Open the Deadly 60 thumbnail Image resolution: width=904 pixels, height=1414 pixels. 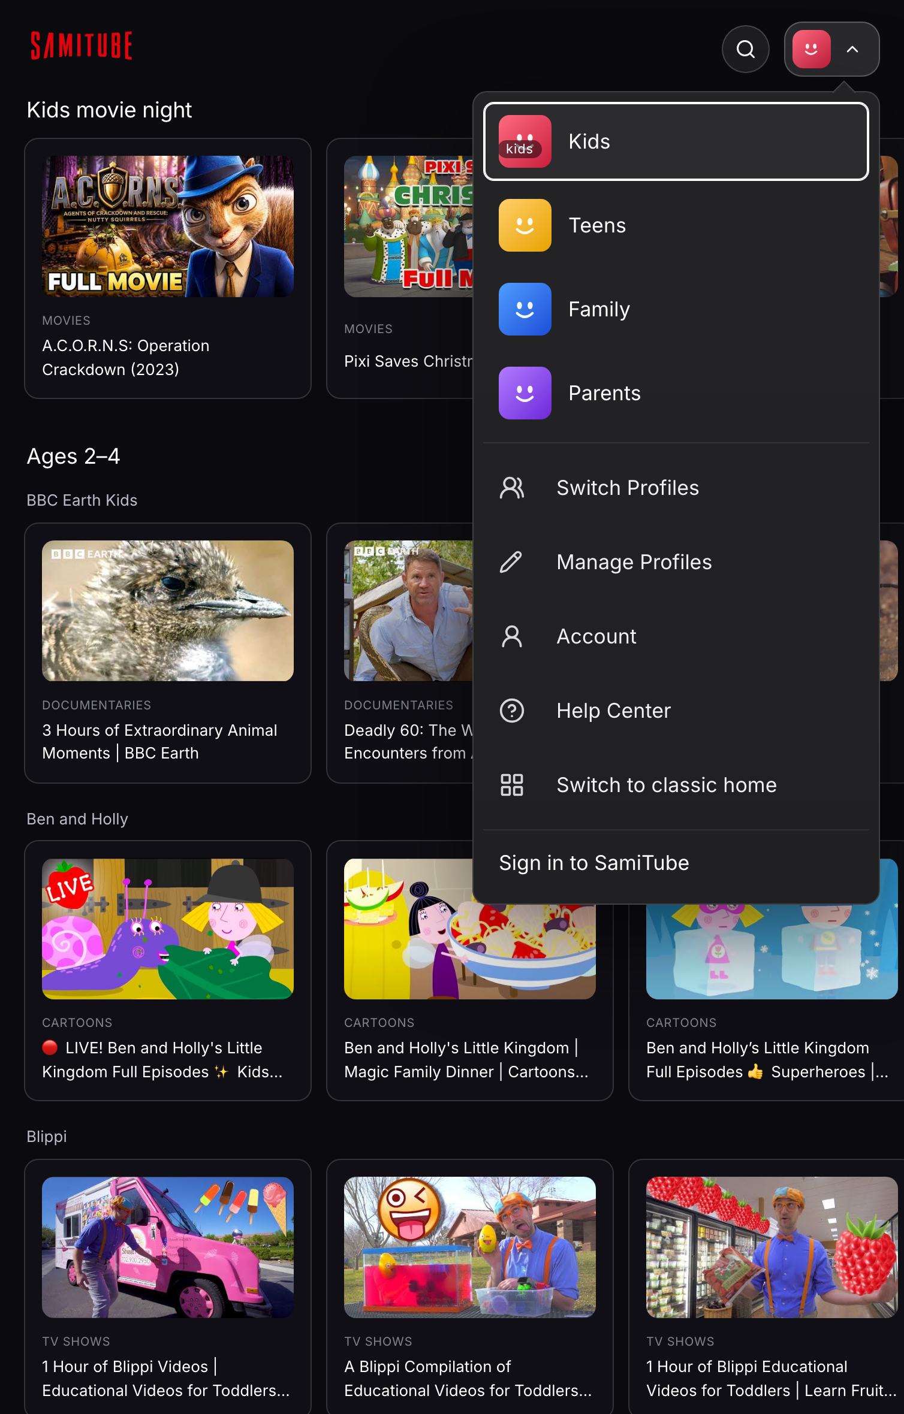(x=408, y=611)
